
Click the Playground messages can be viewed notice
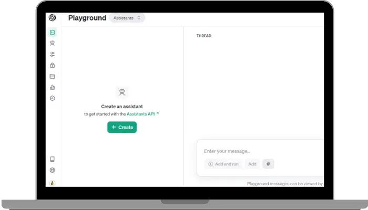285,184
